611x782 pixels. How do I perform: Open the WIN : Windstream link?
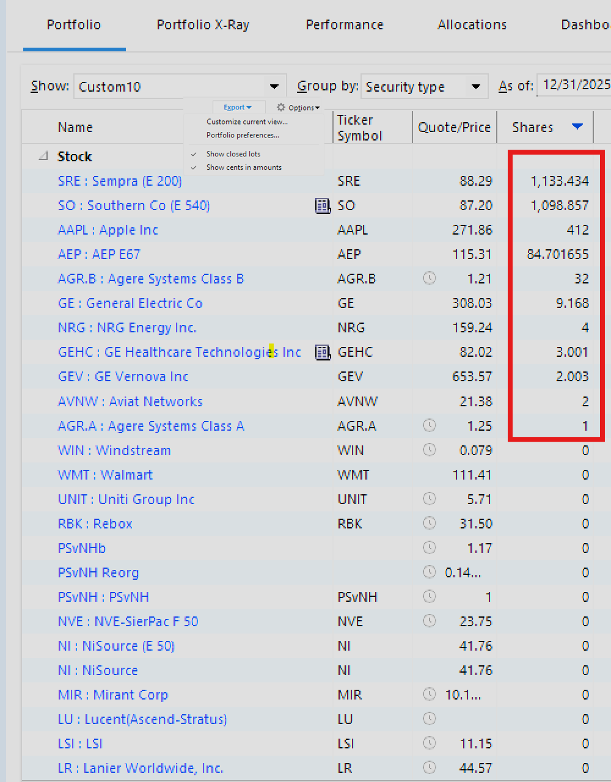[114, 450]
